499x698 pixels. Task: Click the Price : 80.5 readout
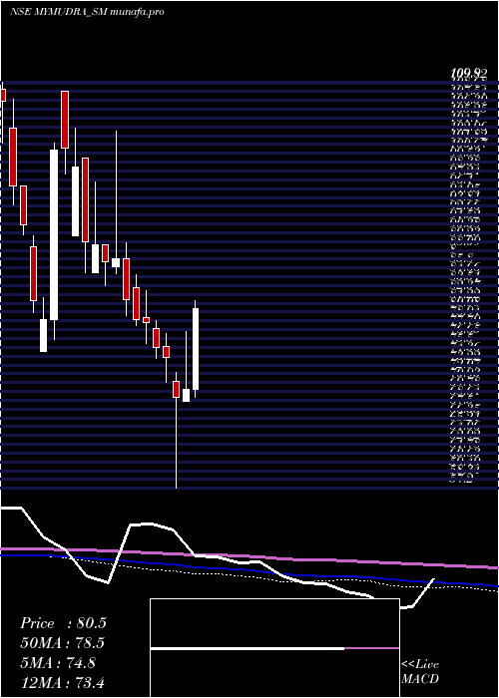pos(63,623)
